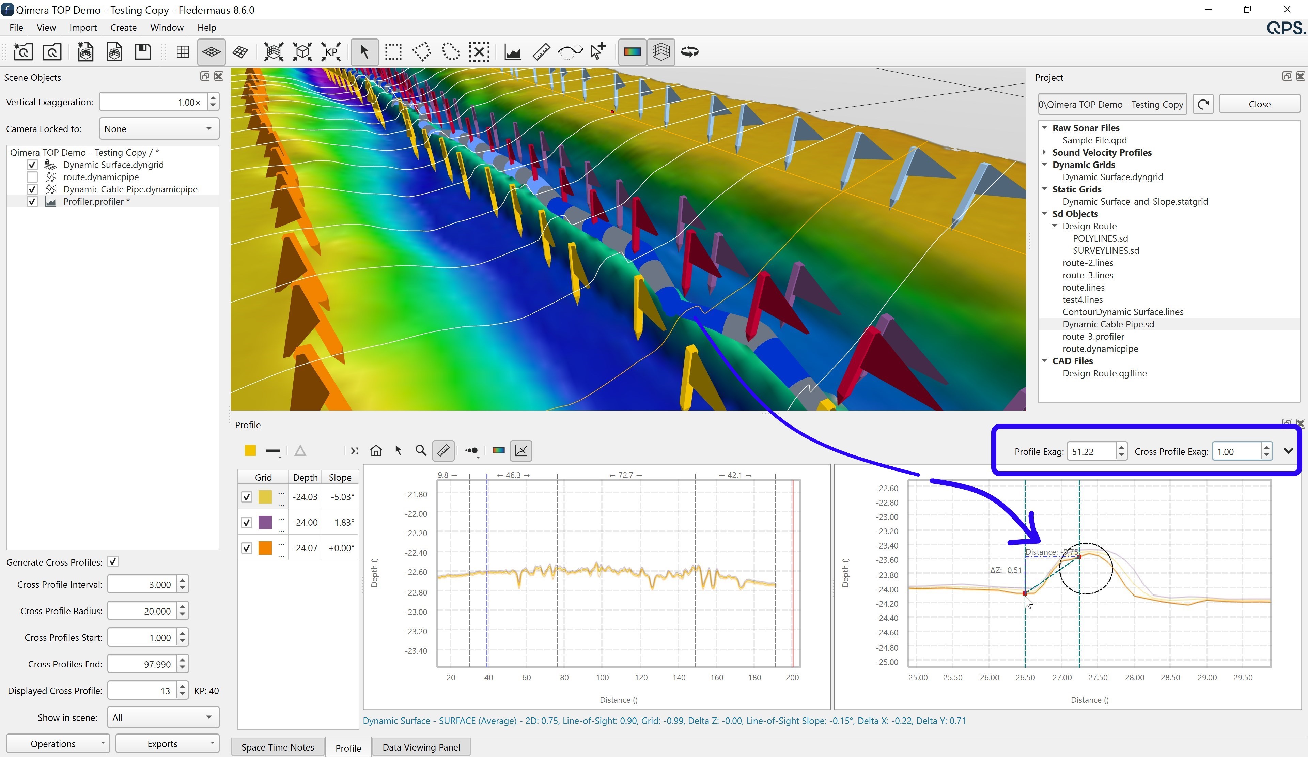
Task: Select the ruler measure tool in the top toolbar
Action: point(541,52)
